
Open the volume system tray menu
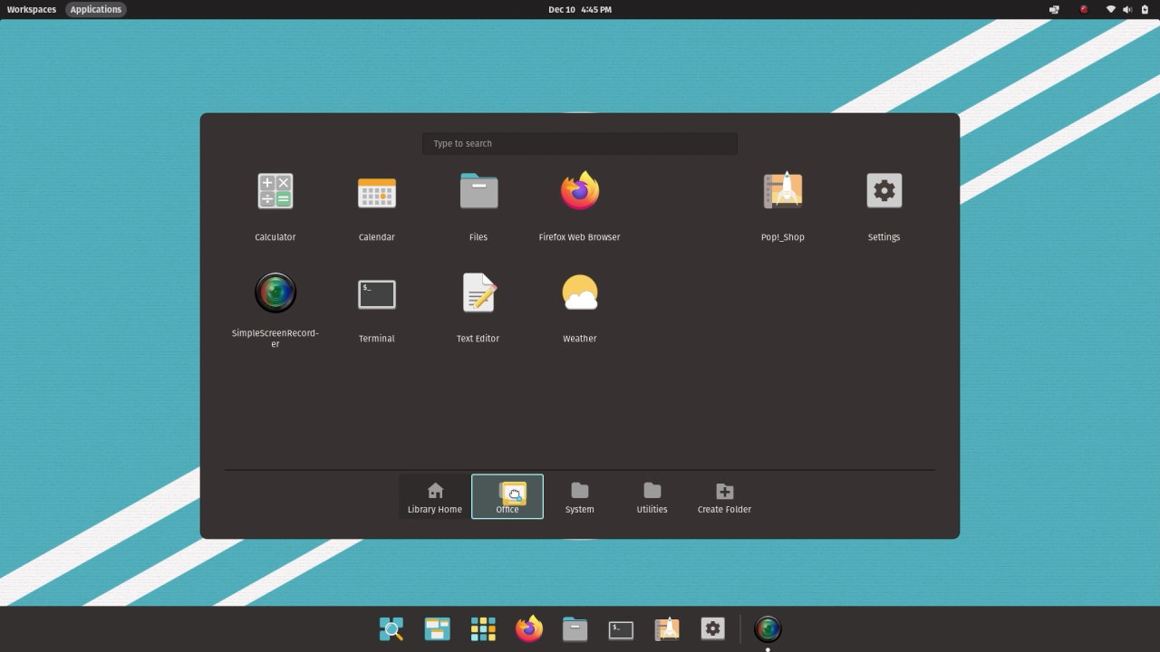click(x=1127, y=9)
